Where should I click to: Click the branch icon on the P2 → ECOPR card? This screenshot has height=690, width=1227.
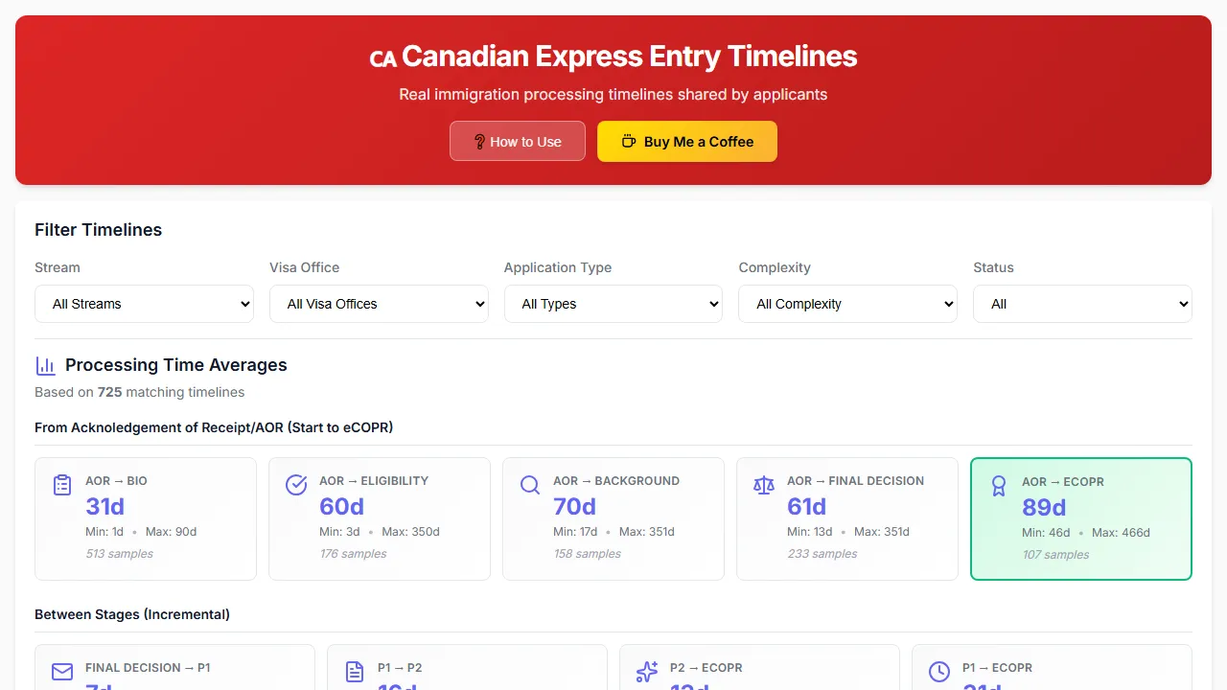tap(646, 672)
